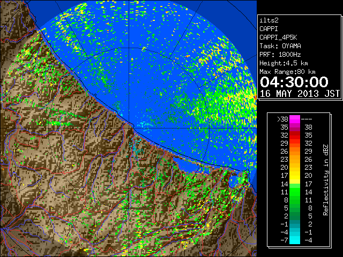Click the 'PRF: 1800Hz' line
The height and width of the screenshot is (257, 343).
pos(280,55)
